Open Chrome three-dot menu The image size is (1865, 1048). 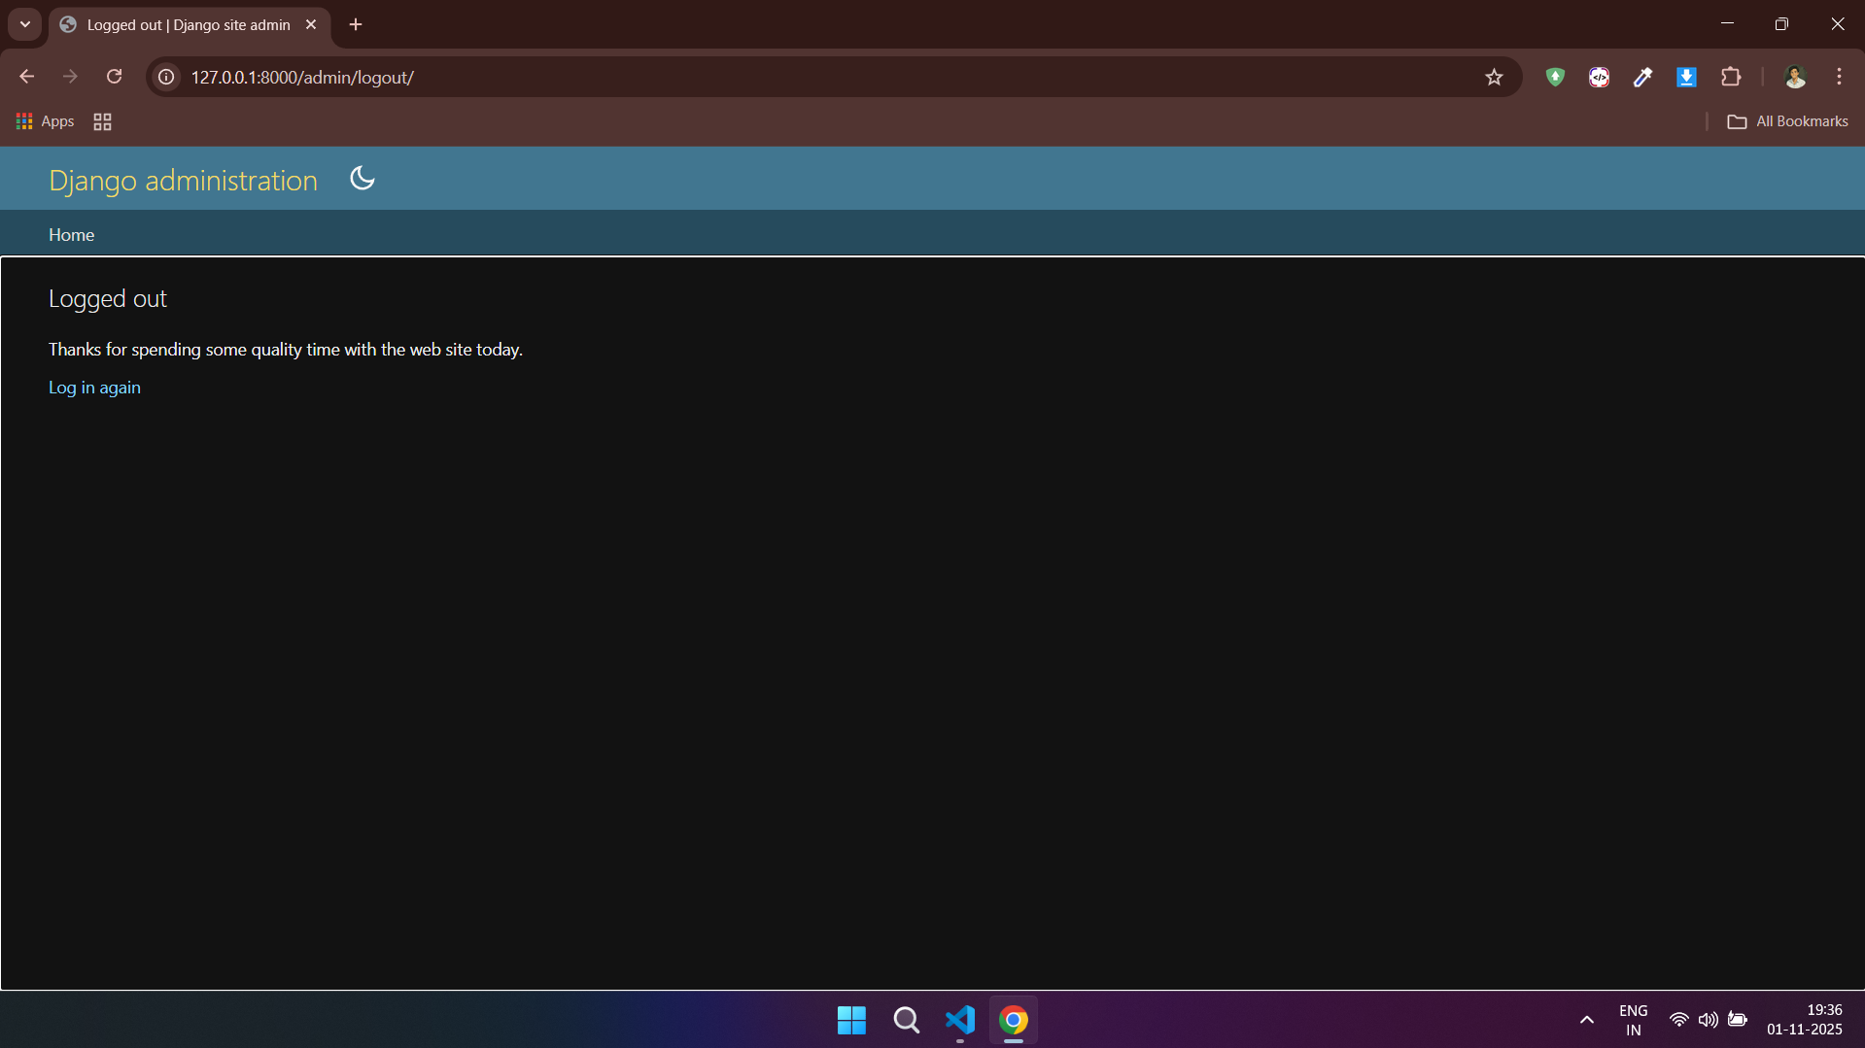coord(1839,77)
